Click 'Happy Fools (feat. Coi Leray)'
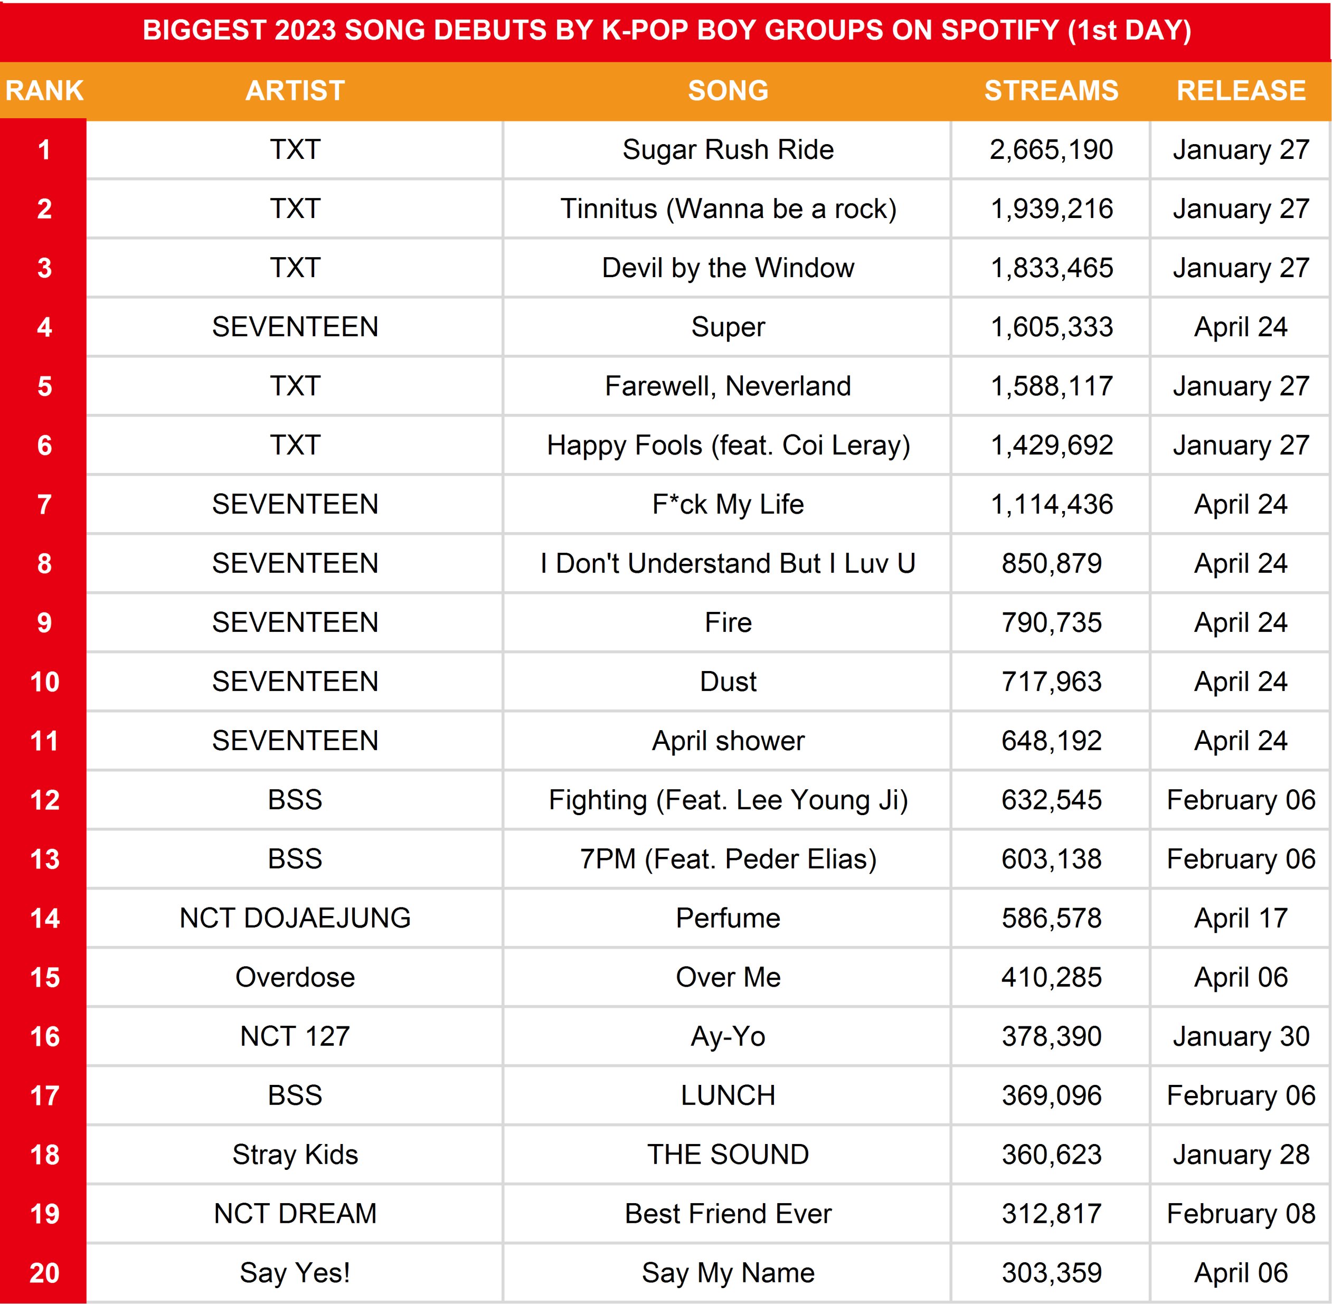The width and height of the screenshot is (1332, 1304). coord(728,445)
